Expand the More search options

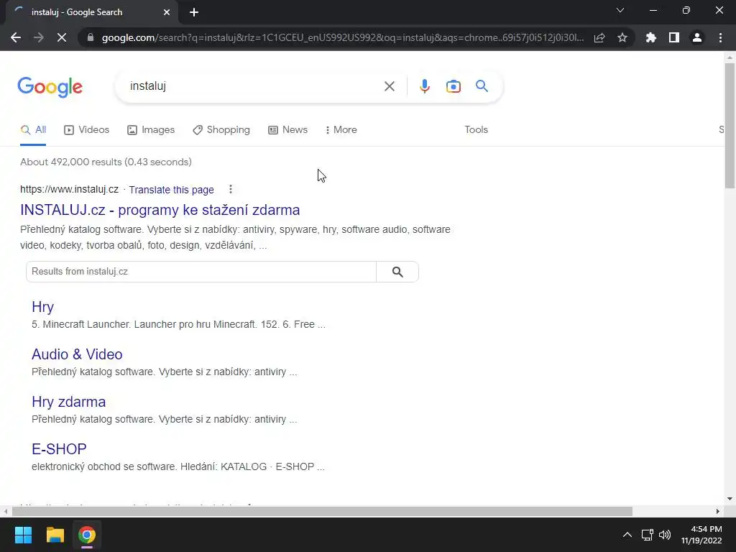point(341,130)
